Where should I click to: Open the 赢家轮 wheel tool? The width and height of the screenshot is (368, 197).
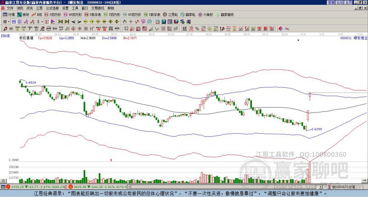coord(188,14)
